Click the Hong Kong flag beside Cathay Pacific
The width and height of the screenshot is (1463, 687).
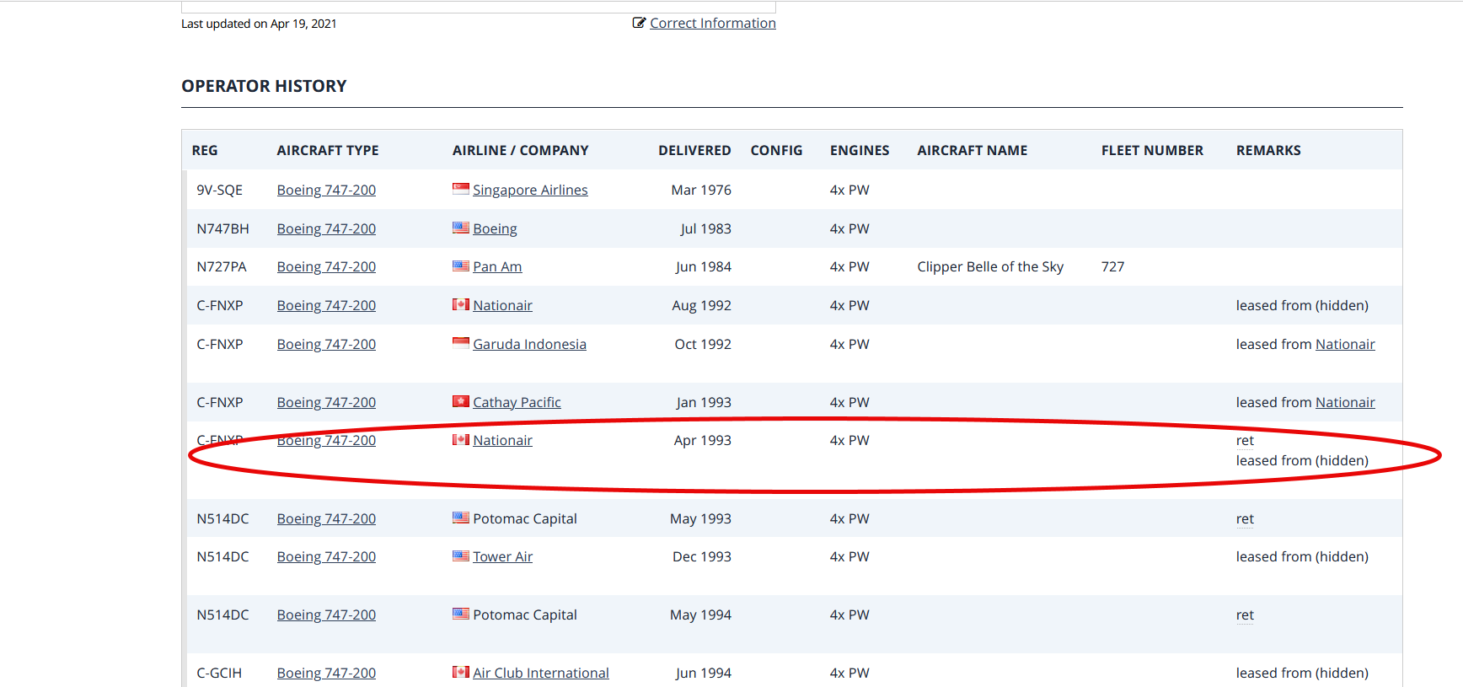[x=460, y=401]
